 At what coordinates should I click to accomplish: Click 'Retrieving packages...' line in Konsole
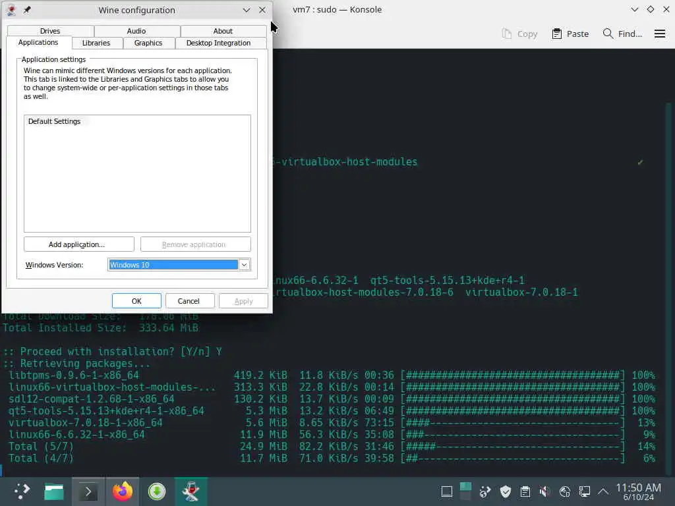click(x=76, y=364)
